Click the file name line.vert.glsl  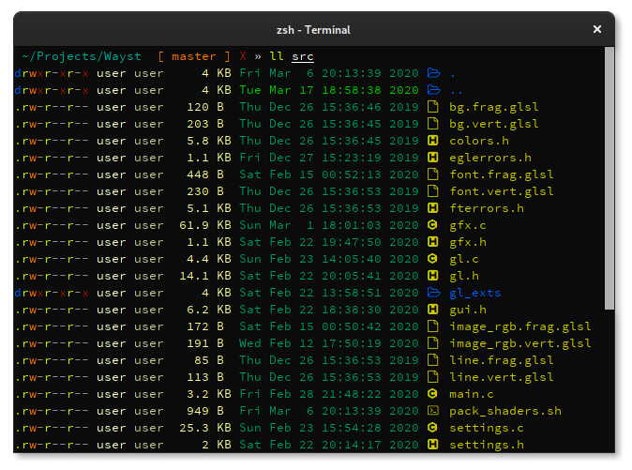click(x=502, y=378)
